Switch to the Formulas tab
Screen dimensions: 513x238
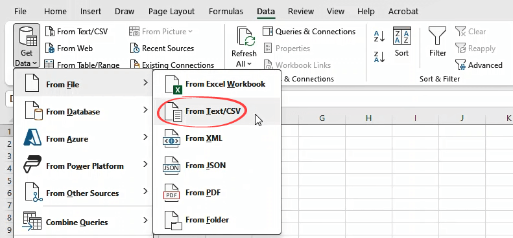tap(226, 12)
